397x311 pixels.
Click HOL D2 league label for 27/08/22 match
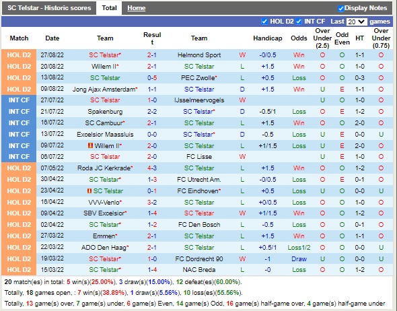click(x=19, y=55)
